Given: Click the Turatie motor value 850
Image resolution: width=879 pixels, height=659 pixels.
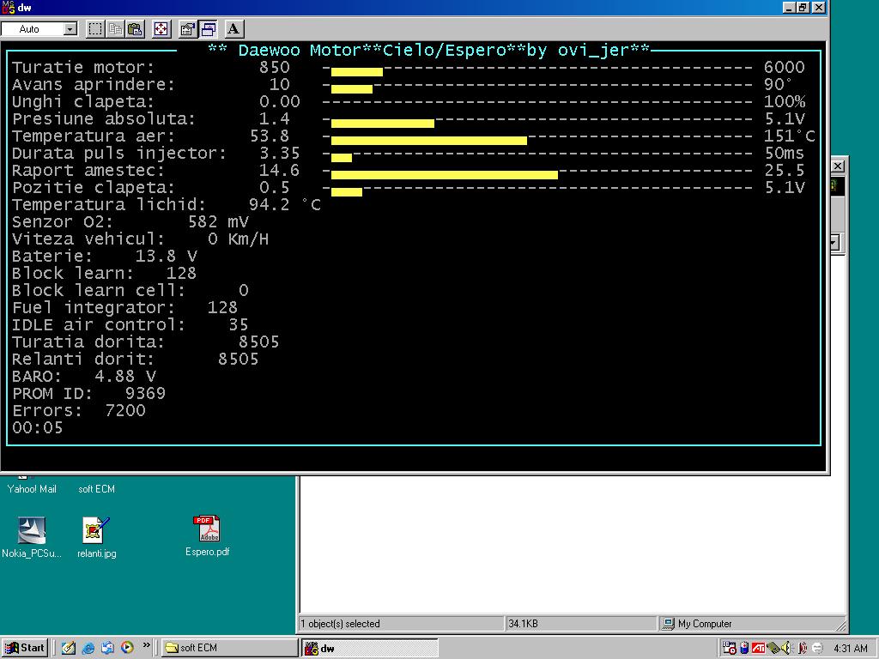Looking at the screenshot, I should click(274, 67).
